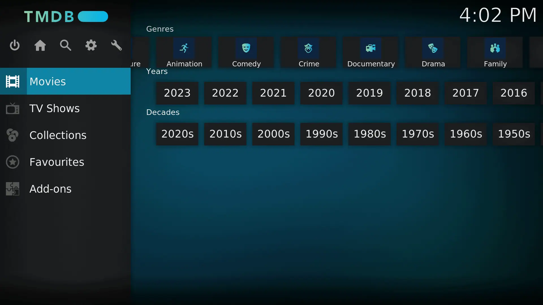Click the Search magnifier icon

click(x=66, y=45)
